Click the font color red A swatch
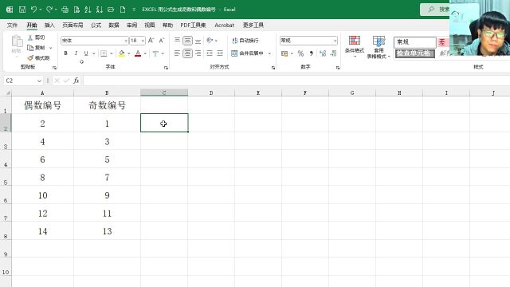Image resolution: width=510 pixels, height=287 pixels. [138, 53]
